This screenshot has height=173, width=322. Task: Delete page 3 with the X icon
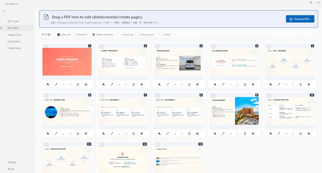click(197, 84)
